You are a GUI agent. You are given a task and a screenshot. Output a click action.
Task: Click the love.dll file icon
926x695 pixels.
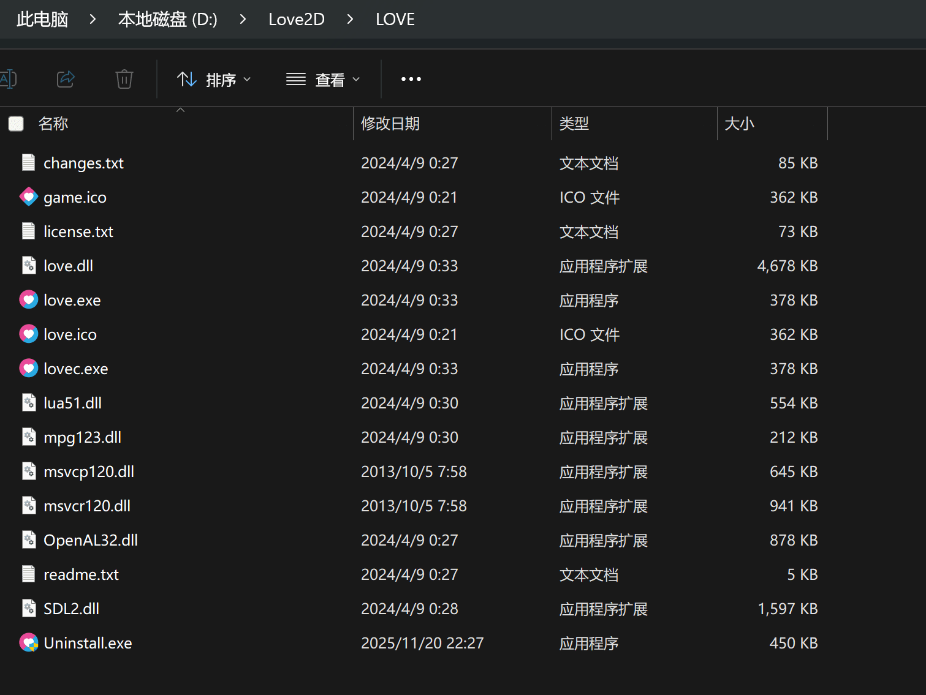(29, 266)
